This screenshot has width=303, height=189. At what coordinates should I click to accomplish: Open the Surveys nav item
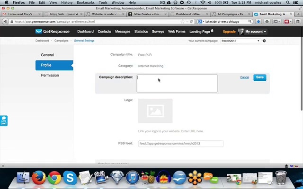click(x=158, y=32)
